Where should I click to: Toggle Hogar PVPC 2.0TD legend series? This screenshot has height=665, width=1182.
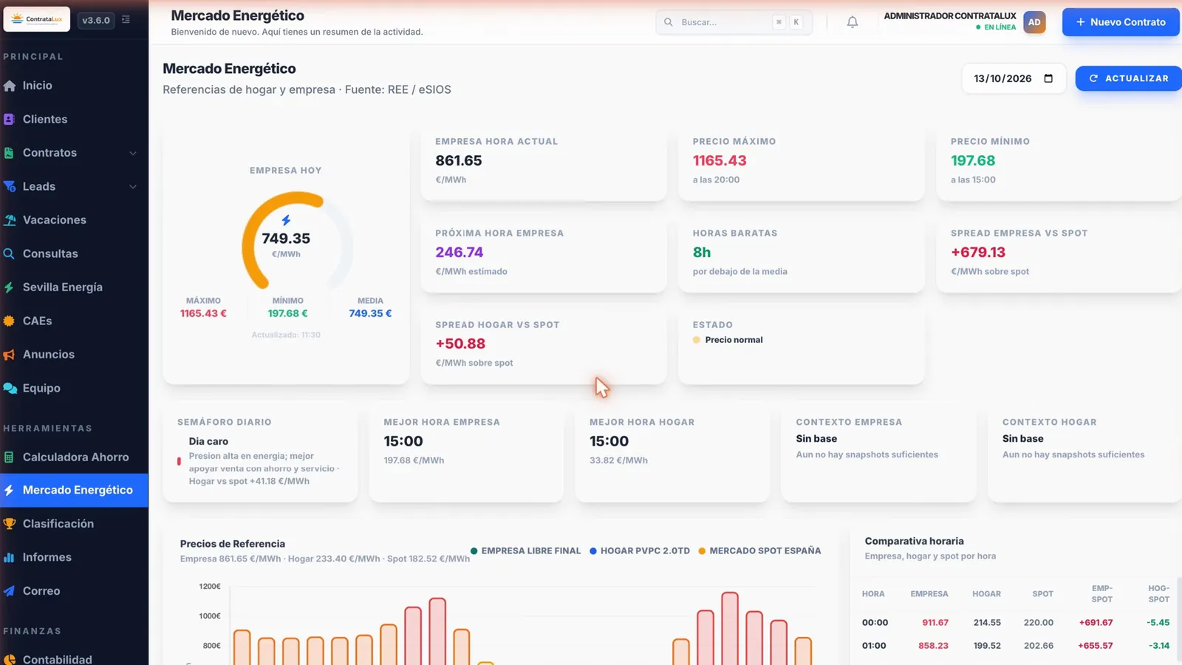(640, 550)
